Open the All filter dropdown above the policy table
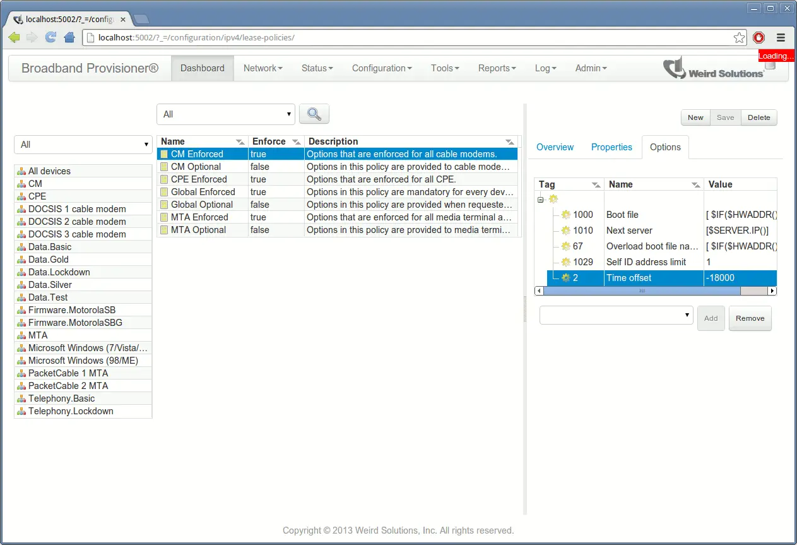This screenshot has width=797, height=545. tap(225, 114)
